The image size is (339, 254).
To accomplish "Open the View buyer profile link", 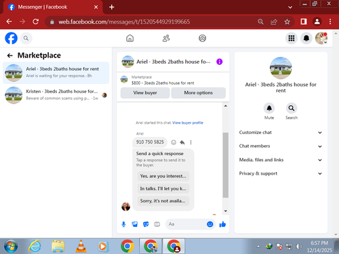I will 188,123.
